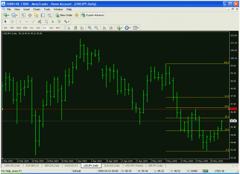Switch to the GBPJPY,Daily chart tab
Viewport: 240px width, 174px height.
coord(156,166)
